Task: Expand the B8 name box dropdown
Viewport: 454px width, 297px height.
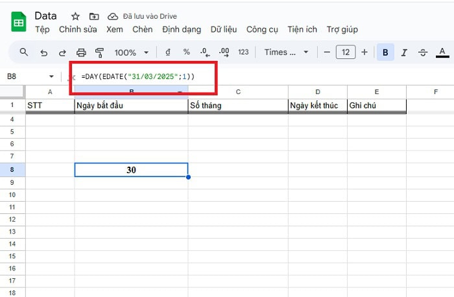Action: pos(51,77)
